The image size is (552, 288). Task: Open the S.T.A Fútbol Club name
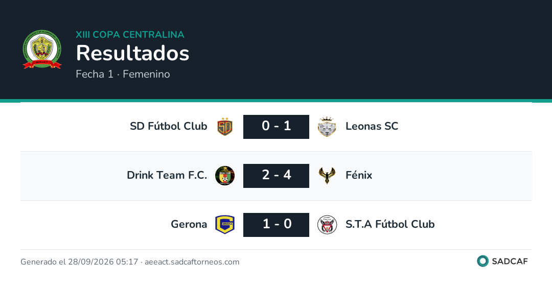coord(390,224)
